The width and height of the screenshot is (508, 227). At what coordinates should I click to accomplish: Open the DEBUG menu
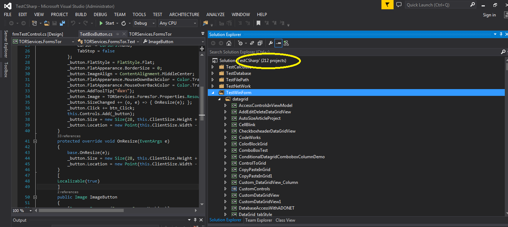point(100,15)
